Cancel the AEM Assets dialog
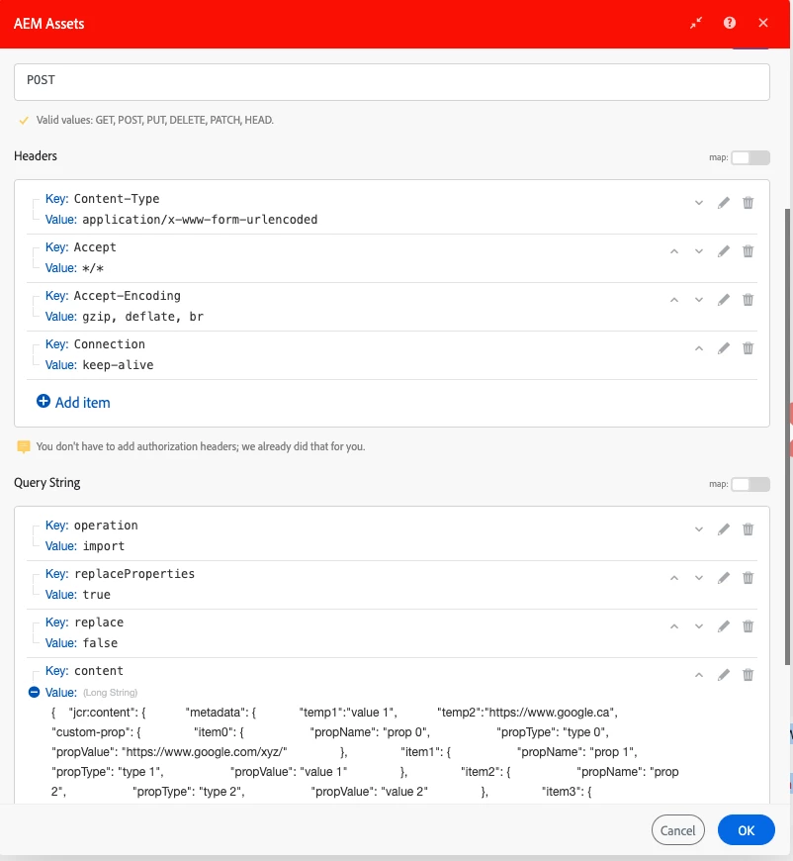This screenshot has width=793, height=861. [677, 830]
